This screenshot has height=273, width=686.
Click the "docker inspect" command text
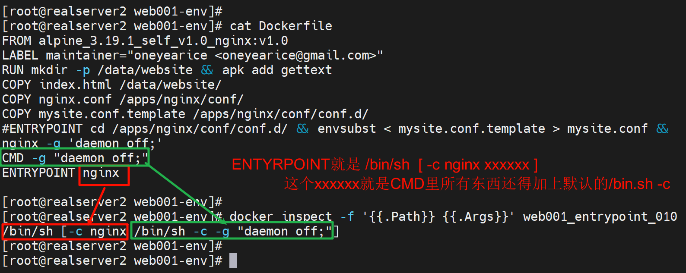(x=280, y=217)
